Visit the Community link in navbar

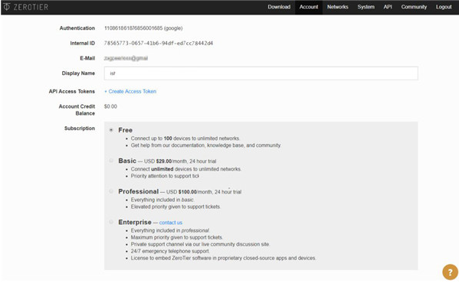tap(414, 7)
